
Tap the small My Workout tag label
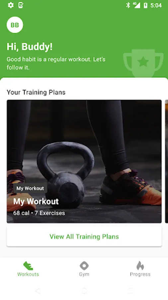pyautogui.click(x=30, y=188)
